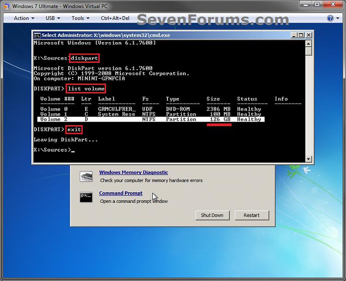Close the cmd.exe command prompt window
346x281 pixels.
(309, 35)
